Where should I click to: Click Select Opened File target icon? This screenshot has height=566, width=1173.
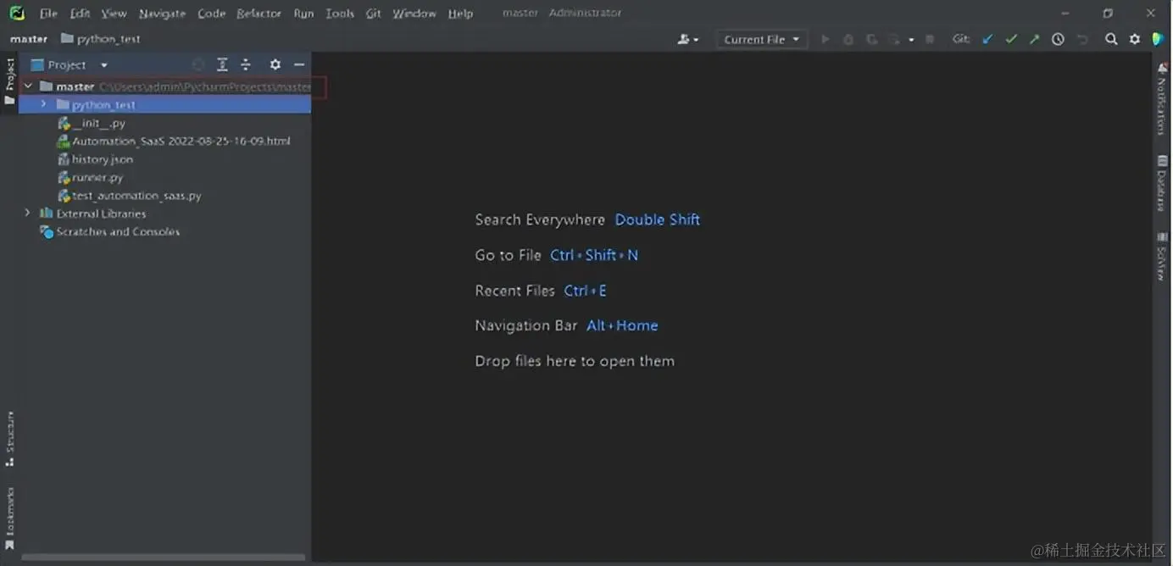pyautogui.click(x=198, y=64)
